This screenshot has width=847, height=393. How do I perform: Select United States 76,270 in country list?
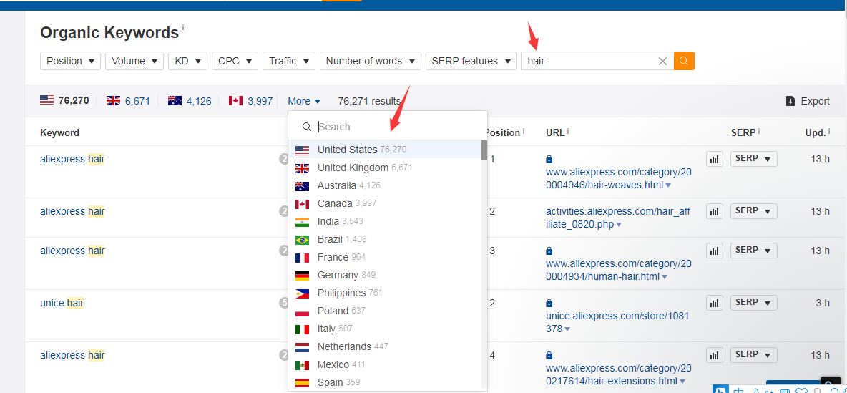click(x=385, y=150)
